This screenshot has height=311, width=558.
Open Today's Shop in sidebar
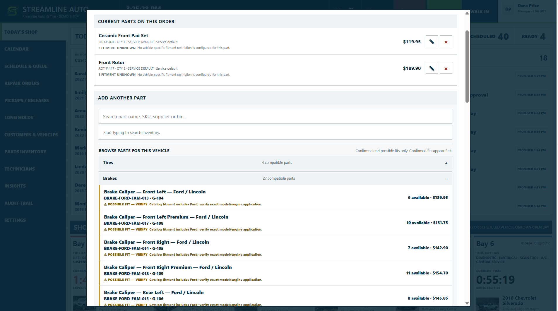click(33, 32)
